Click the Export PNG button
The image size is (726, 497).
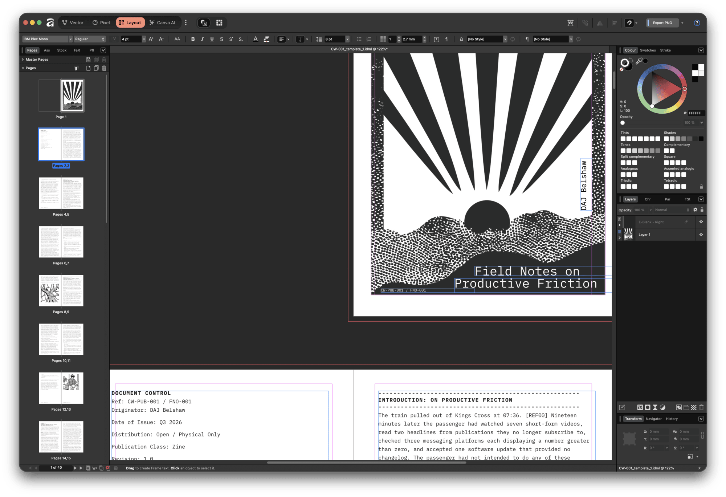[x=662, y=23]
